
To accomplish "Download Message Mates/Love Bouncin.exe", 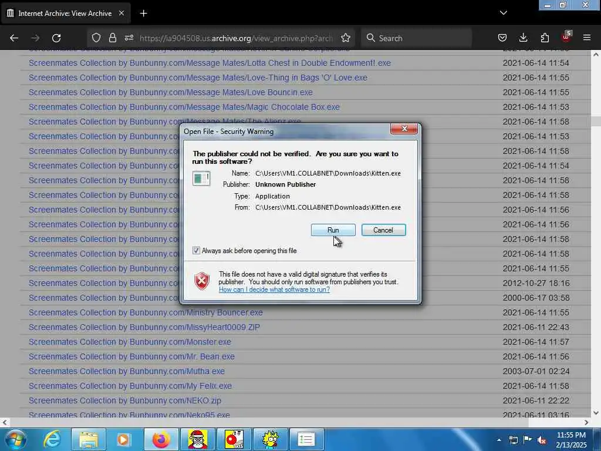I will pos(171,92).
